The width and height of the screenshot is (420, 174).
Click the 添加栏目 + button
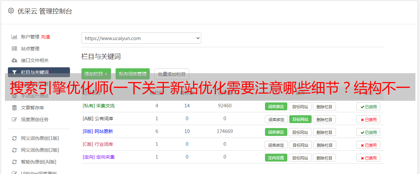(96, 74)
